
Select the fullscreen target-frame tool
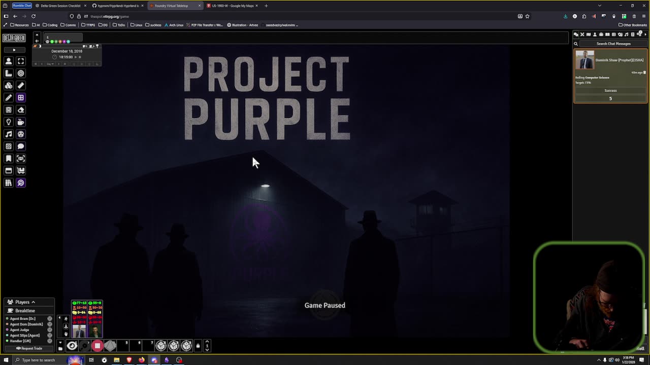point(21,61)
